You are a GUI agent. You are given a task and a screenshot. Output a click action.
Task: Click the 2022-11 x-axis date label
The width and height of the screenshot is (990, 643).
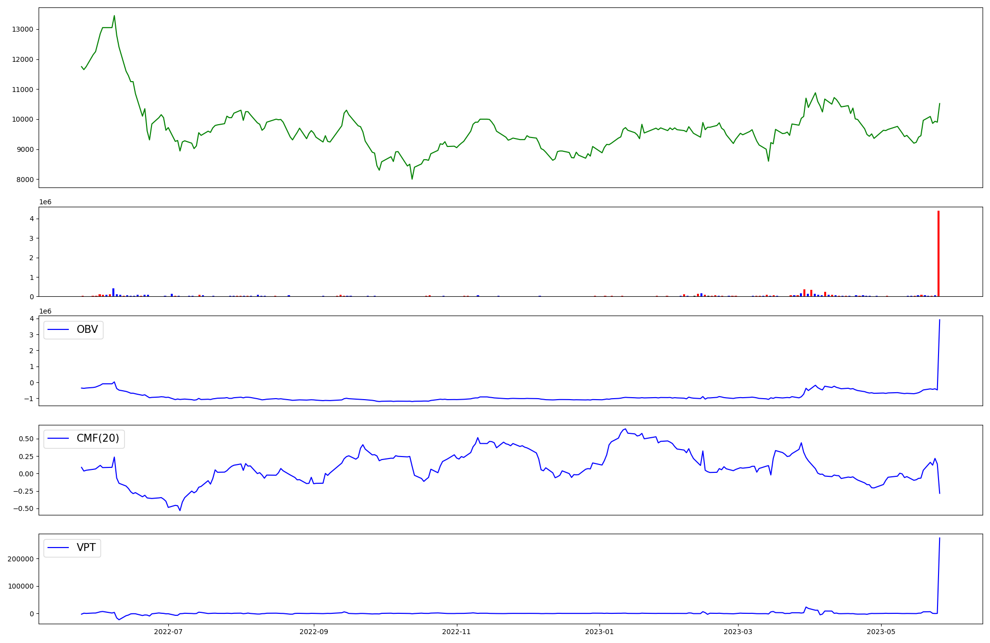(x=456, y=632)
